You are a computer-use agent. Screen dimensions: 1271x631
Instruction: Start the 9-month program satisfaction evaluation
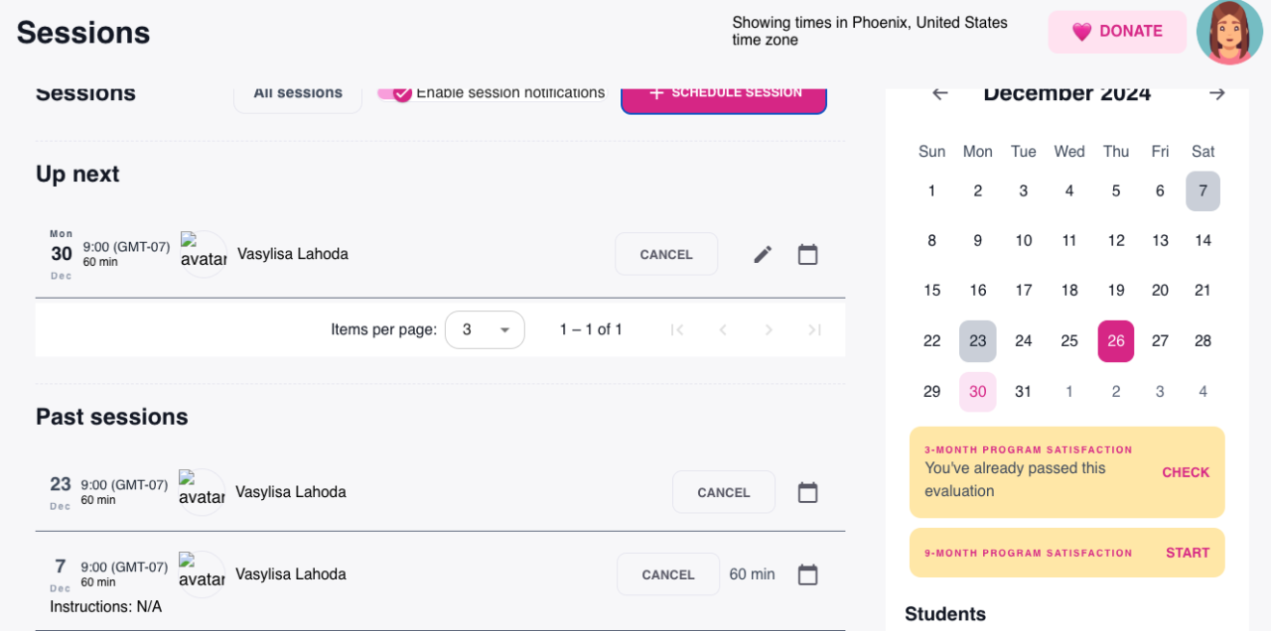1188,553
